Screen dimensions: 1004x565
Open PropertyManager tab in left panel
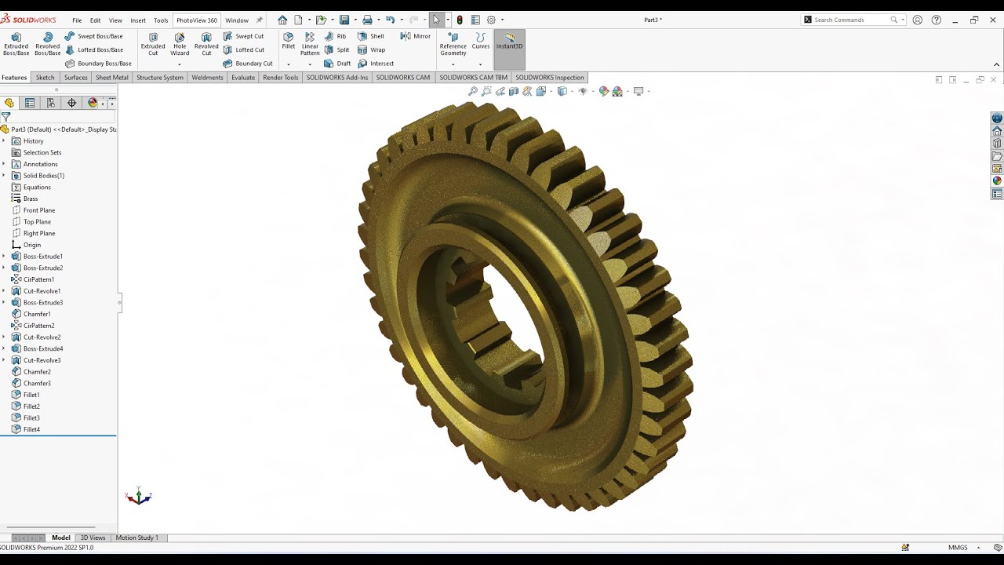point(30,103)
